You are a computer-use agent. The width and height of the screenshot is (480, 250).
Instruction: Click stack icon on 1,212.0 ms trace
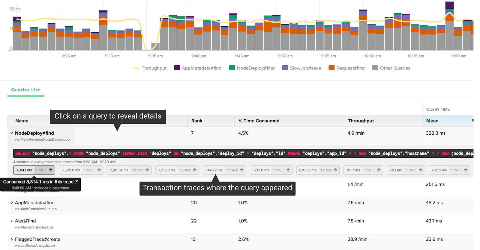click(288, 170)
